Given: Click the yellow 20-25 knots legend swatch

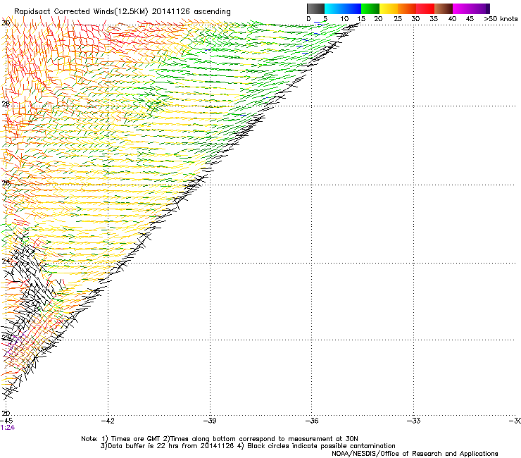Looking at the screenshot, I should (x=389, y=8).
